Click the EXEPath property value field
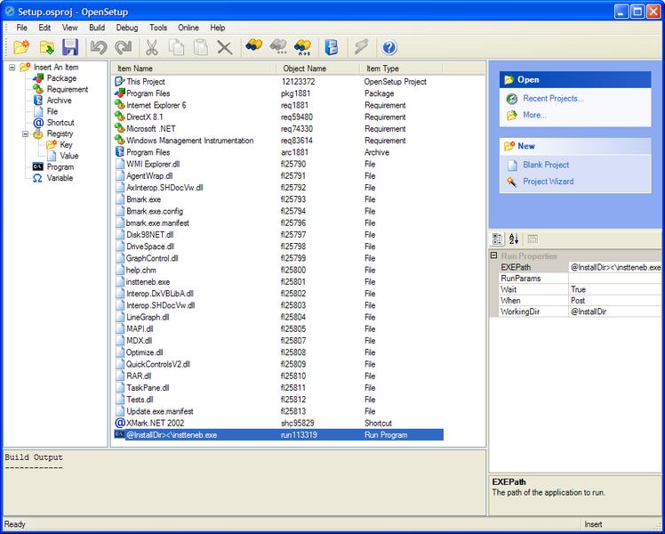The height and width of the screenshot is (534, 665). (x=615, y=267)
